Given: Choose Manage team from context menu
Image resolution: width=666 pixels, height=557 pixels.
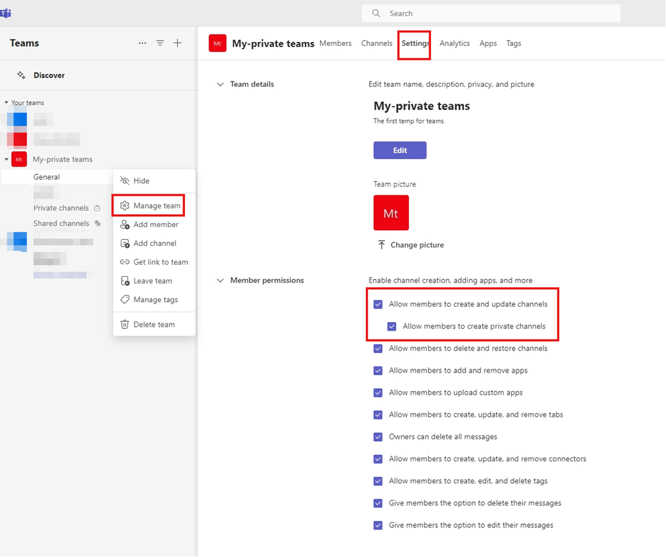Looking at the screenshot, I should pos(154,206).
